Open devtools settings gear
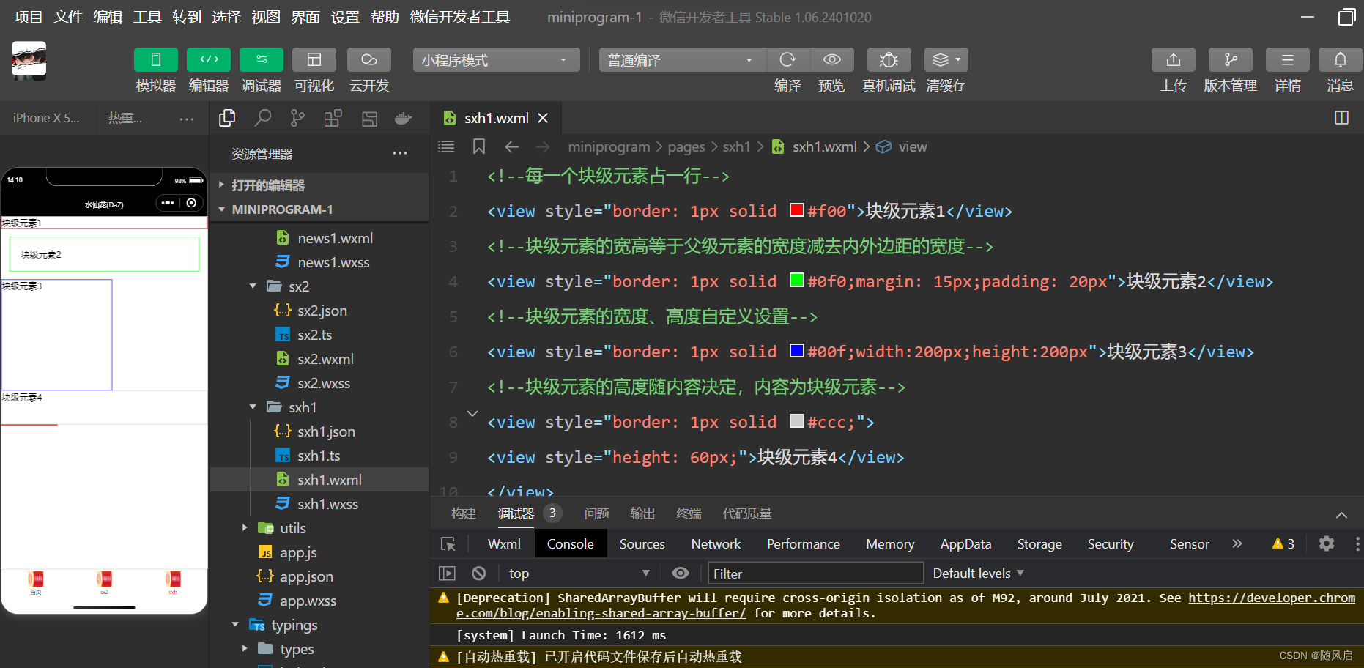1364x668 pixels. point(1327,543)
